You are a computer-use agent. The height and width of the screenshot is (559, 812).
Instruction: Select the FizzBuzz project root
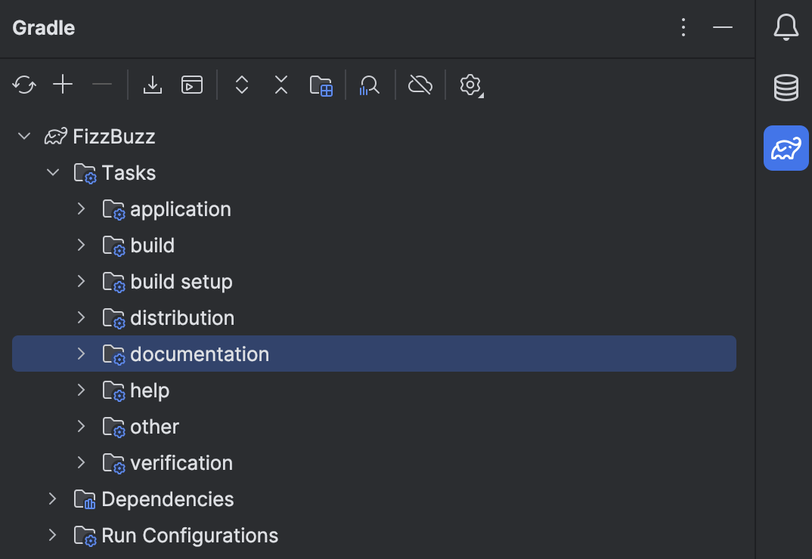[113, 137]
